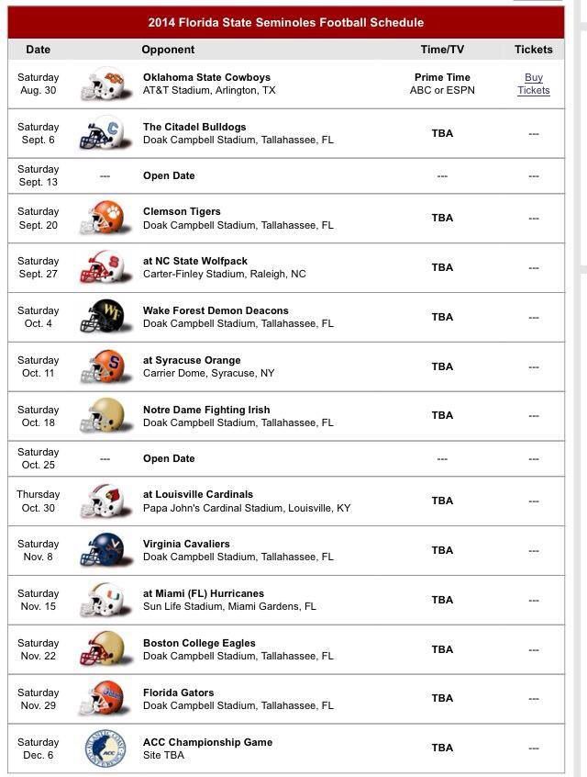The image size is (587, 777).
Task: Click the Louisville Cardinals helmet icon
Action: point(105,501)
